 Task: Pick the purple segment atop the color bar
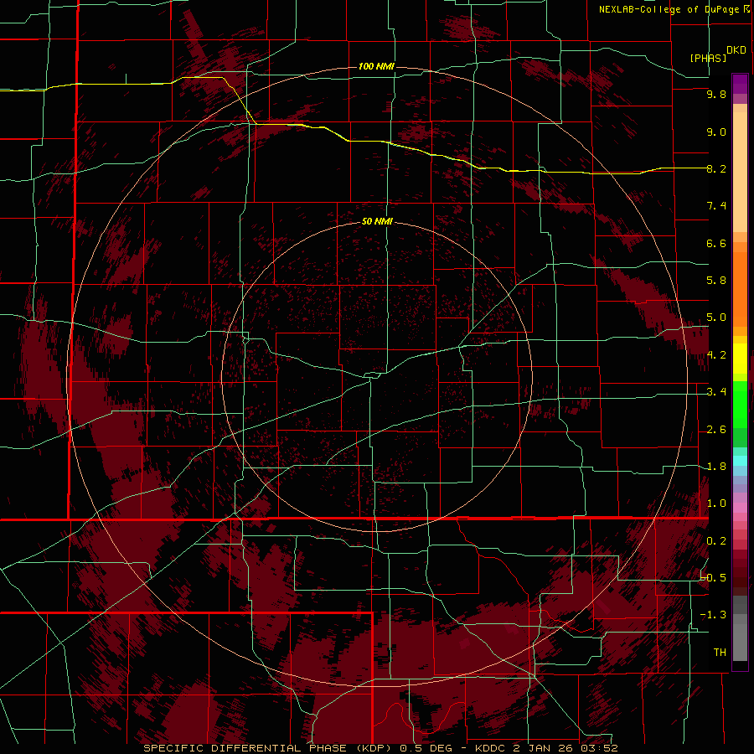740,84
